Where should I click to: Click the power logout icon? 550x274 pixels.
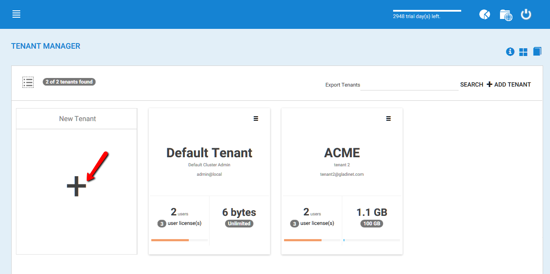point(526,14)
